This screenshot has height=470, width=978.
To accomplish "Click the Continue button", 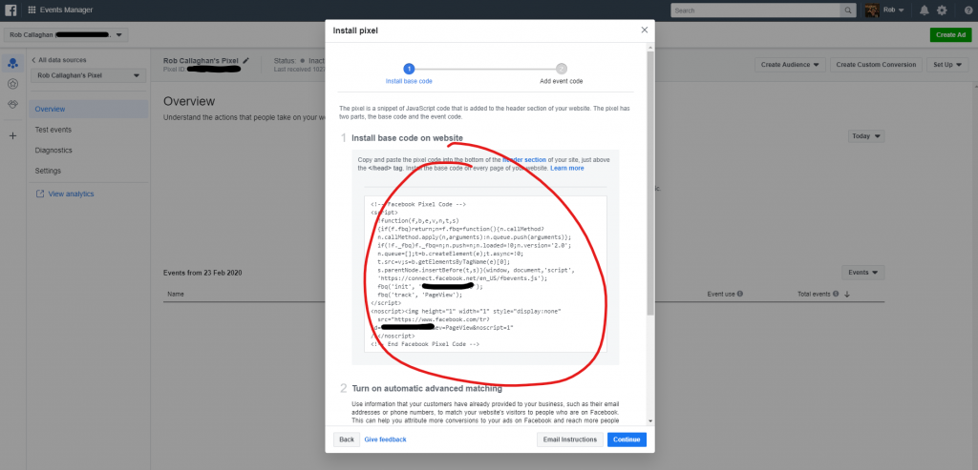I will 627,439.
